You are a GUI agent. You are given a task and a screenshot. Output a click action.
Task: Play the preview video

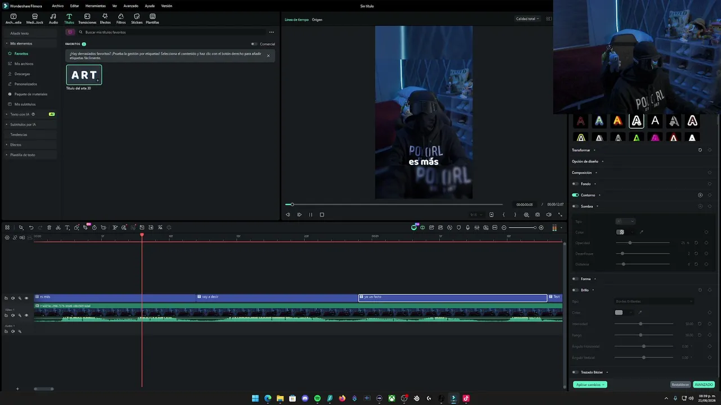(299, 214)
